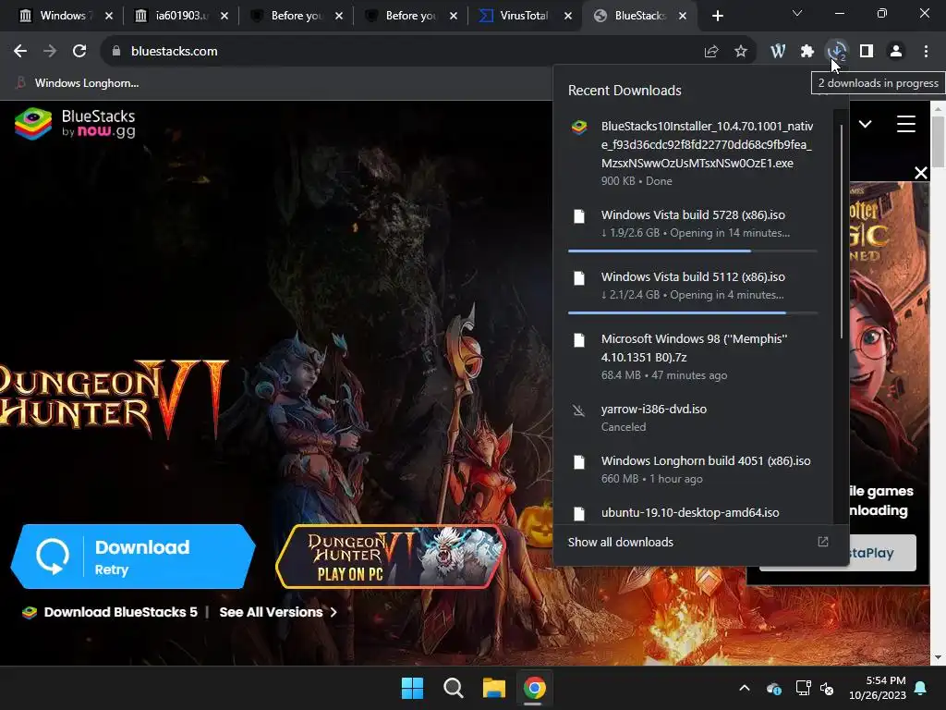Screen dimensions: 946x710
Task: Open the W extension icon in toolbar
Action: tap(778, 52)
